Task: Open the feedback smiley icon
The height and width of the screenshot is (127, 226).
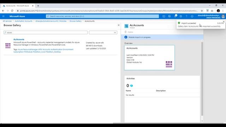Action: coord(192,16)
